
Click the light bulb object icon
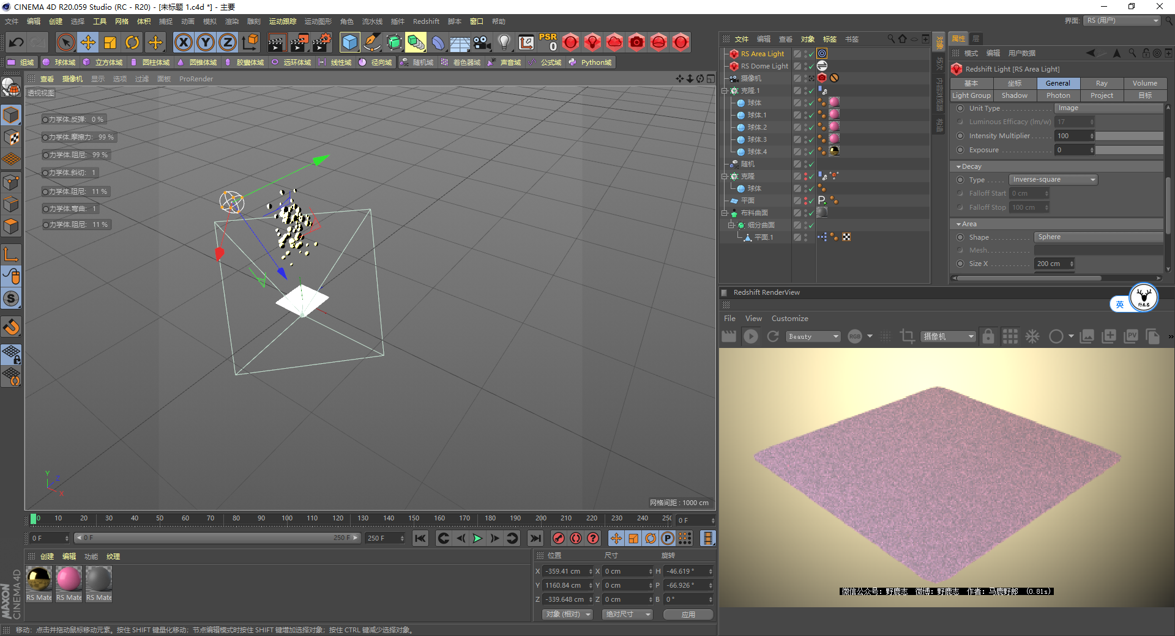point(504,42)
